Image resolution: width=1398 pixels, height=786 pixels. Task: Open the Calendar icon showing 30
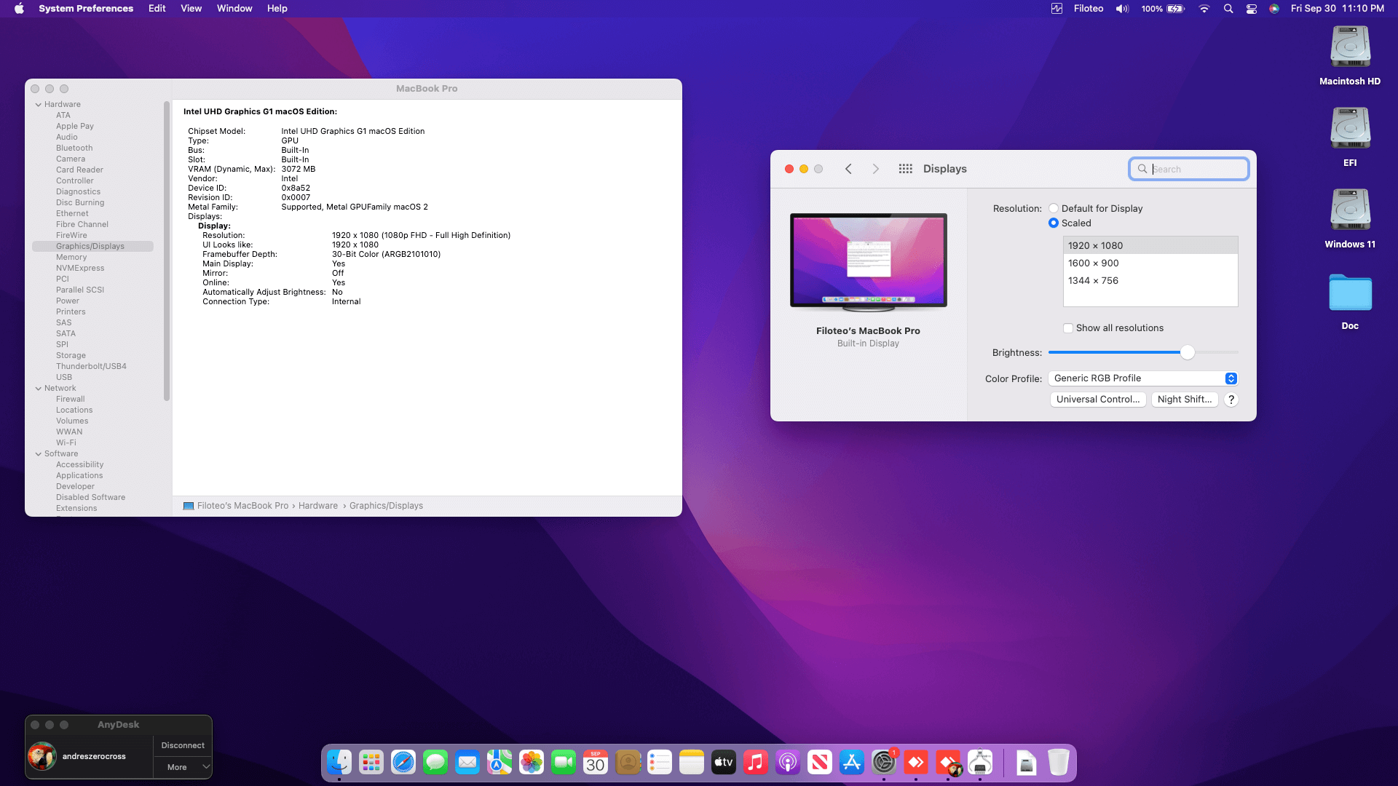pyautogui.click(x=596, y=762)
